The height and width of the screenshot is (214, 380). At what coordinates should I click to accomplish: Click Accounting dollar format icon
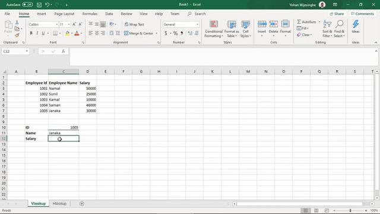pyautogui.click(x=166, y=33)
